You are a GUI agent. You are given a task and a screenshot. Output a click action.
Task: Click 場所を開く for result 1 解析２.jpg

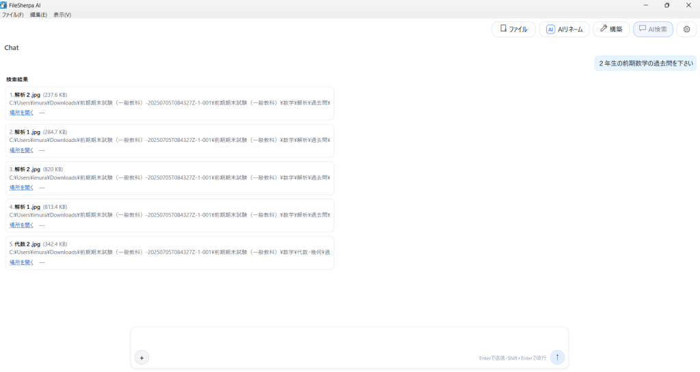21,113
